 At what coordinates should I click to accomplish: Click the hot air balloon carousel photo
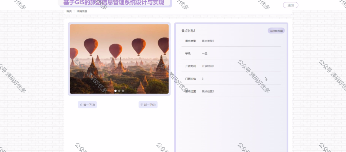[x=119, y=59]
